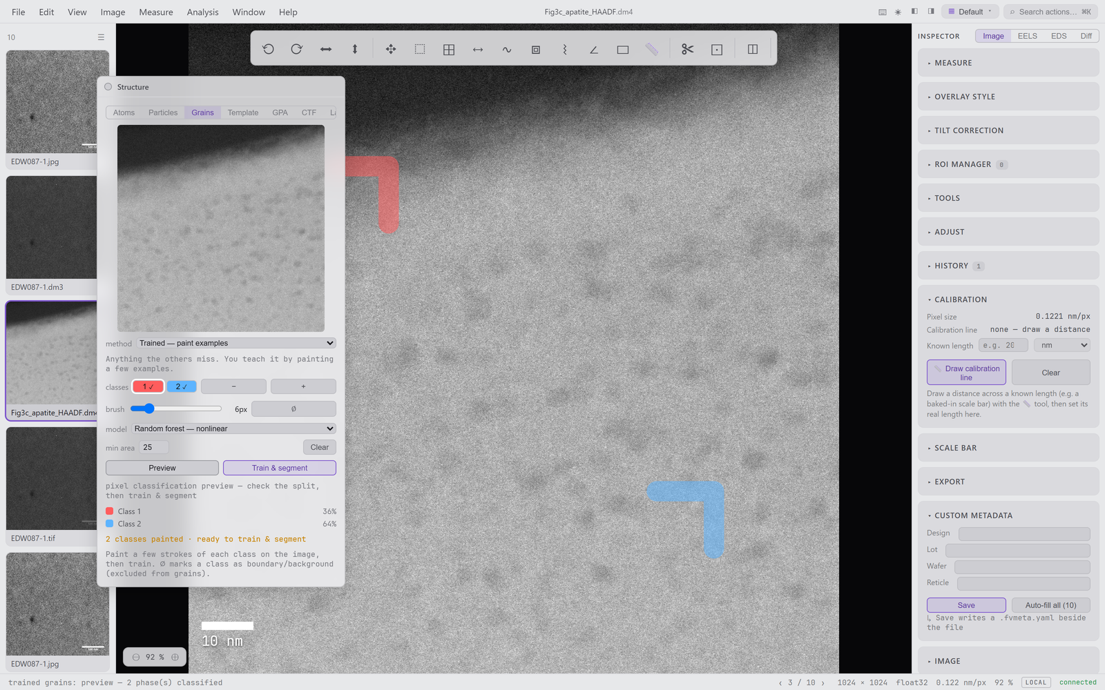Switch inspector to the EDS tab
The image size is (1105, 690).
coord(1059,36)
